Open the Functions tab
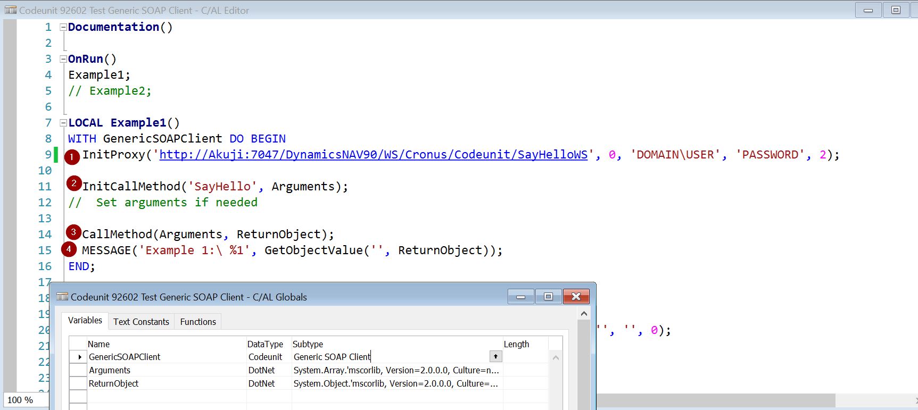Image resolution: width=918 pixels, height=410 pixels. (x=198, y=322)
